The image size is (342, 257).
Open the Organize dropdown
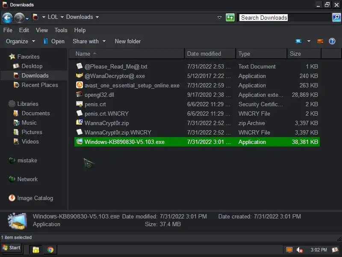coord(20,41)
